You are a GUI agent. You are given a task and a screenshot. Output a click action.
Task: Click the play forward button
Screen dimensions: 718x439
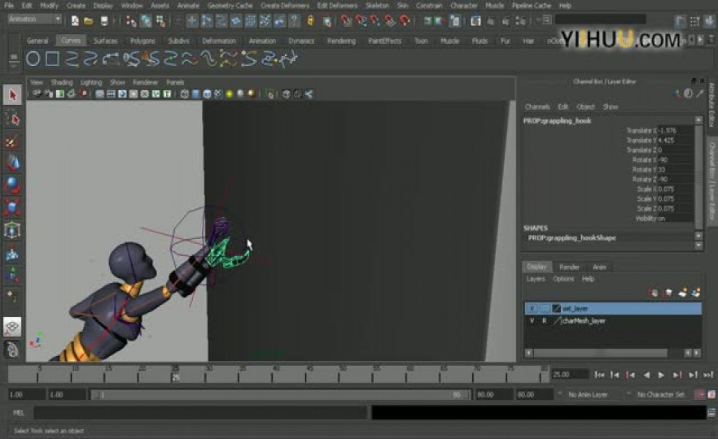pyautogui.click(x=661, y=375)
